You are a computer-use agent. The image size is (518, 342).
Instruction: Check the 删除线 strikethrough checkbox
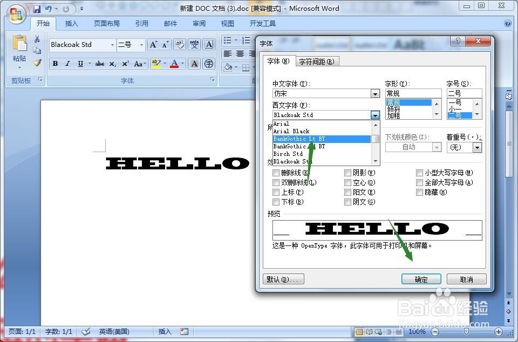[276, 173]
